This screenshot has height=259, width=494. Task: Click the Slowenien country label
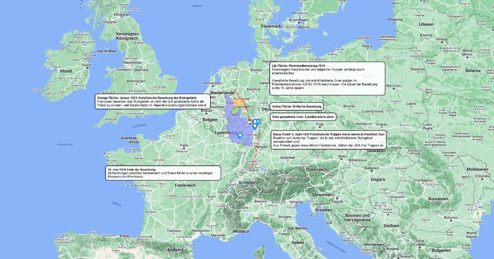(322, 194)
